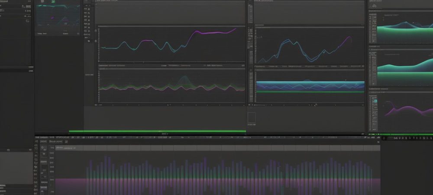
Task: Click the cloud icon atop the right-side panel
Action: 374,6
